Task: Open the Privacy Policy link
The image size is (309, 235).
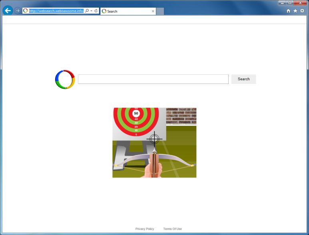Action: [x=145, y=229]
